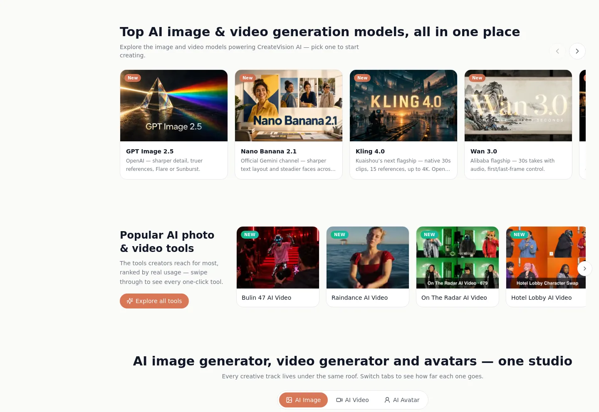Click NEW badge on On The Radar card
599x412 pixels.
(x=429, y=234)
